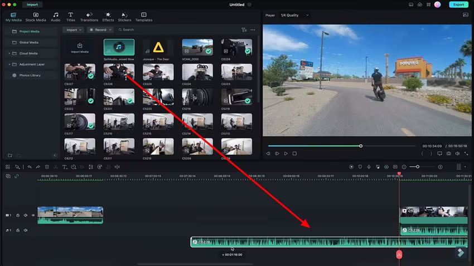Open the Import dropdown in media panel
The height and width of the screenshot is (266, 474).
coord(73,30)
